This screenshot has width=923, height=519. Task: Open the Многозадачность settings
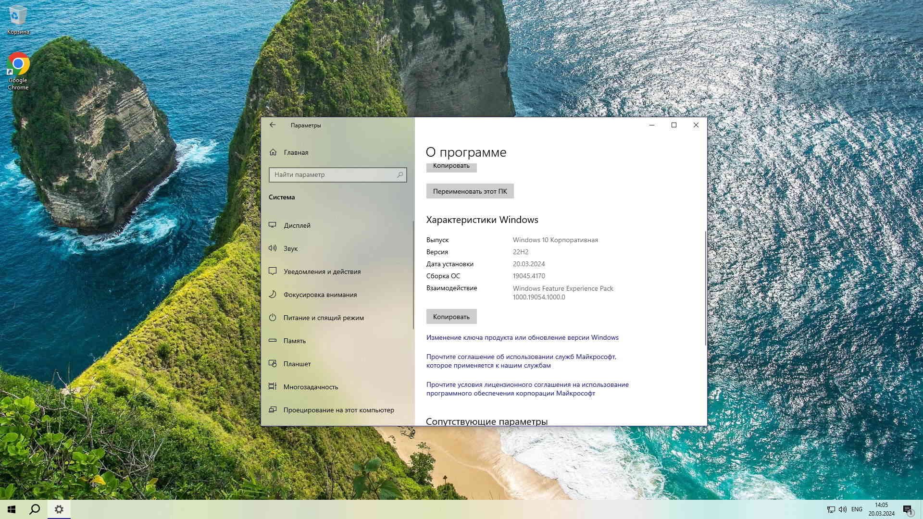pyautogui.click(x=310, y=387)
